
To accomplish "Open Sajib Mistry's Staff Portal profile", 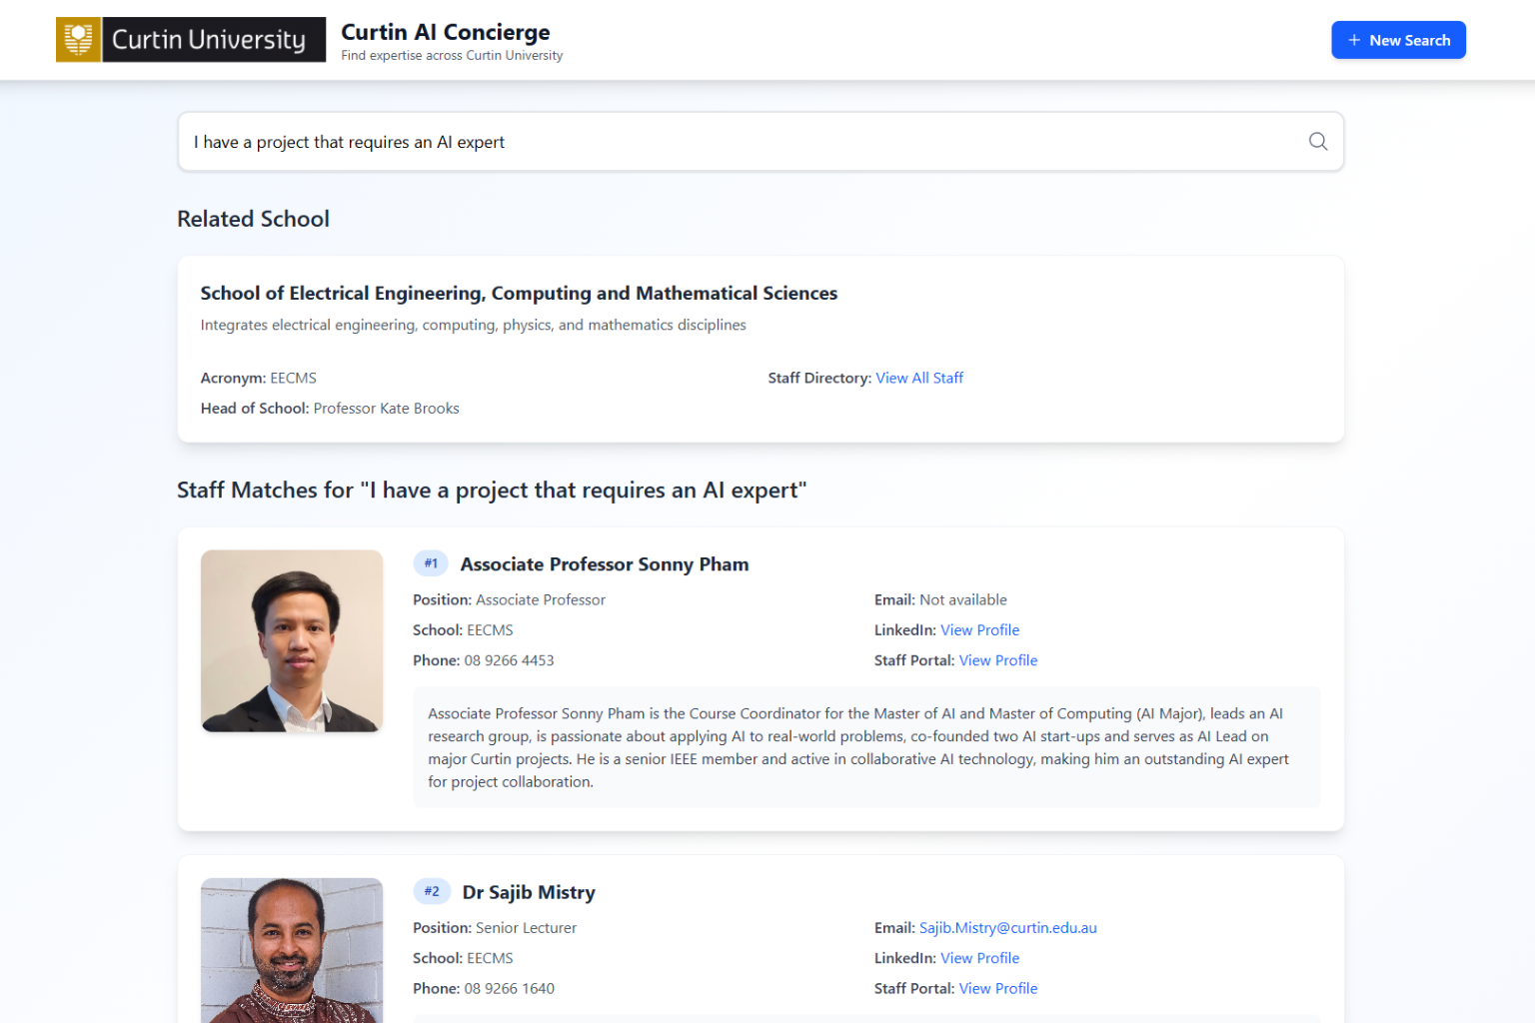I will tap(997, 988).
